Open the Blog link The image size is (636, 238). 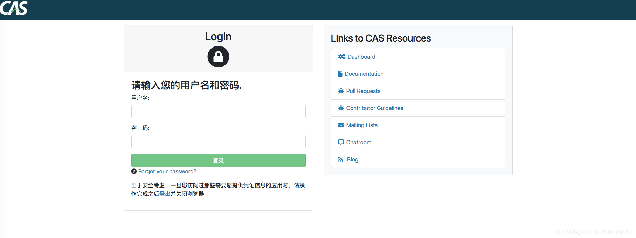pos(353,159)
